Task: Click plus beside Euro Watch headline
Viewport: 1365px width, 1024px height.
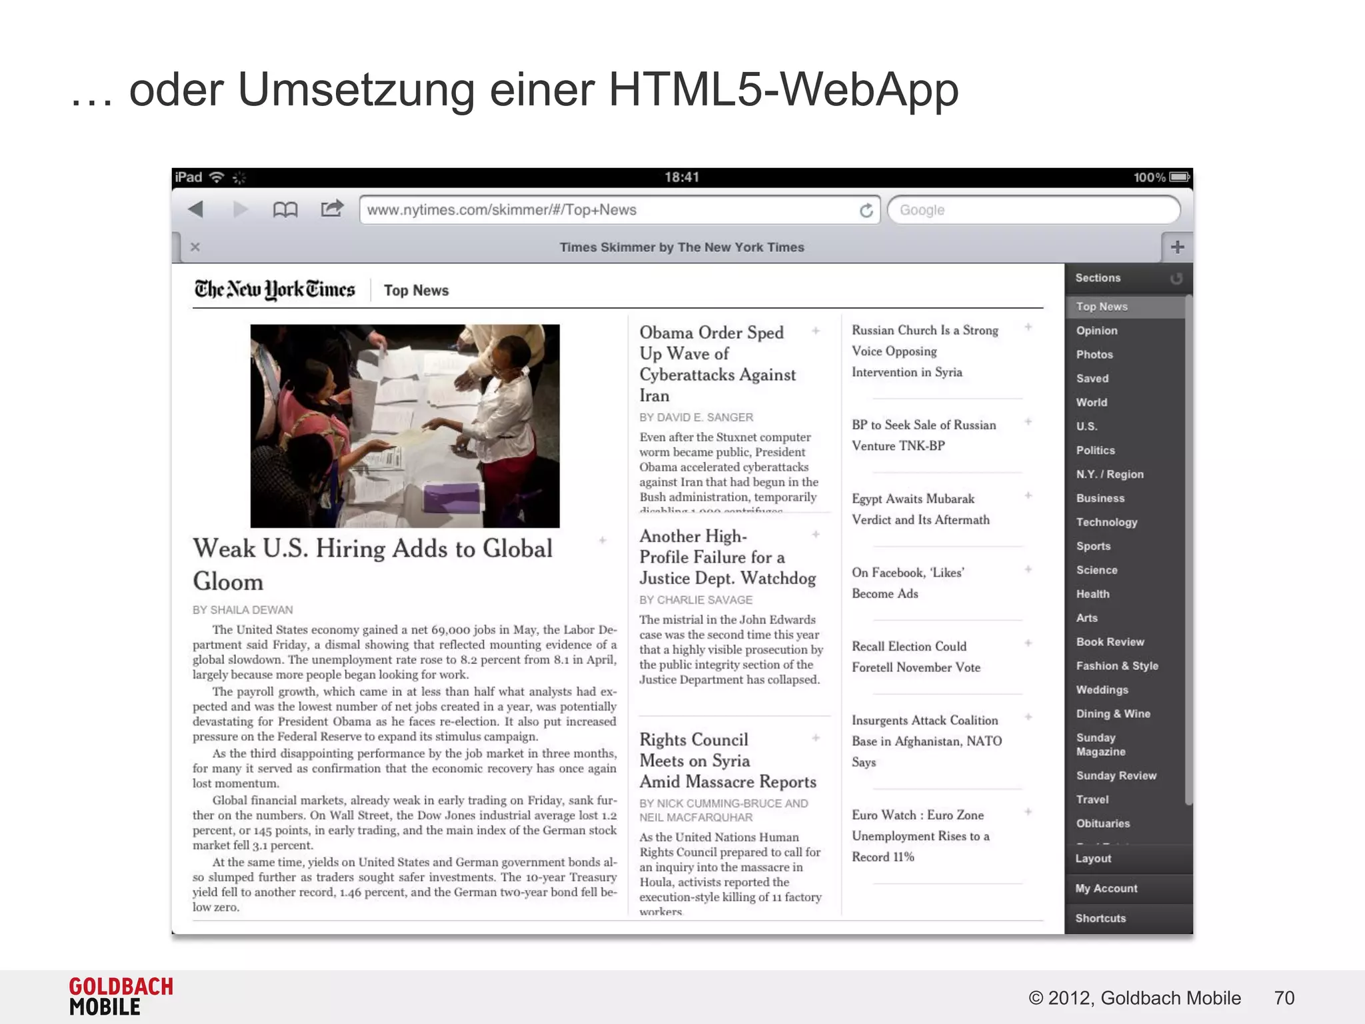Action: [x=1028, y=812]
